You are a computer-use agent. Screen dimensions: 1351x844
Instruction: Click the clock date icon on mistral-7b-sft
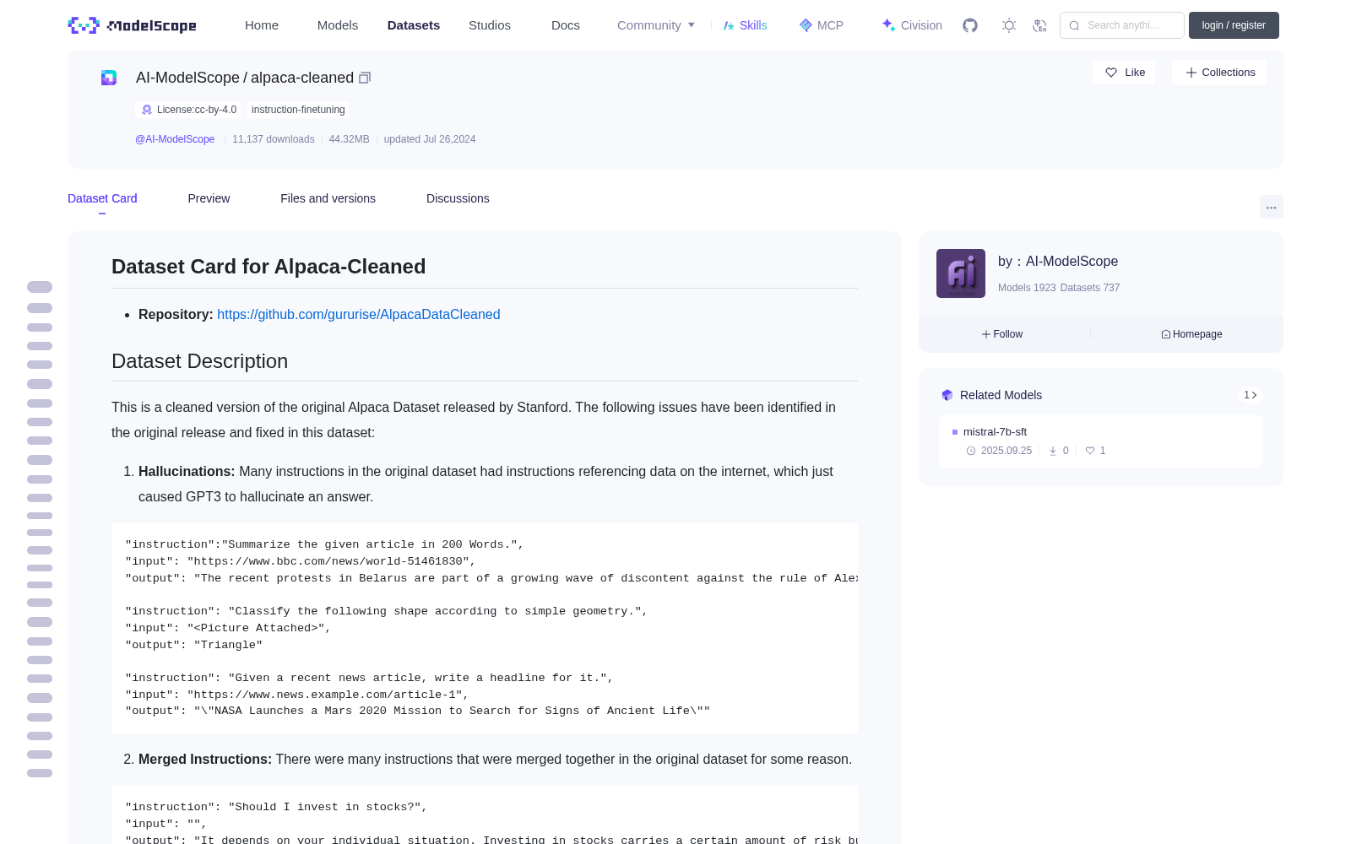(x=971, y=451)
